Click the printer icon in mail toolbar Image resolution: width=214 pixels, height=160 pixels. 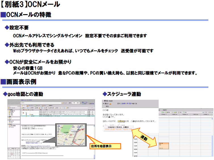click(42, 108)
